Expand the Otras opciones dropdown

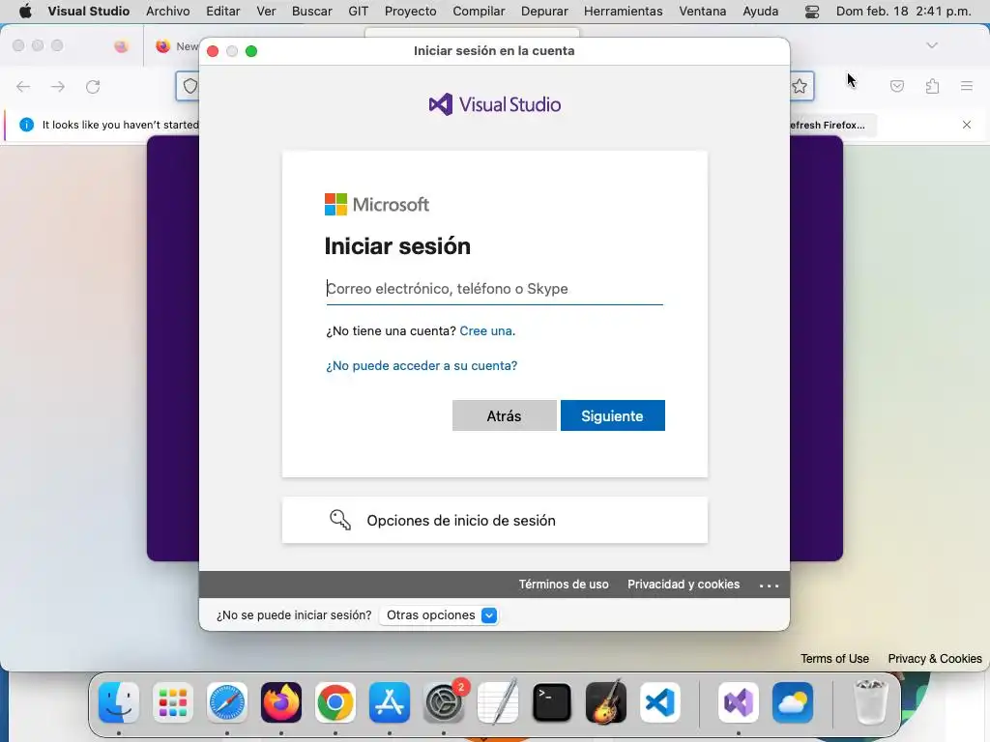click(440, 615)
